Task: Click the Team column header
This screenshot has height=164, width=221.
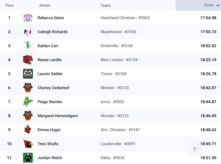Action: click(106, 5)
